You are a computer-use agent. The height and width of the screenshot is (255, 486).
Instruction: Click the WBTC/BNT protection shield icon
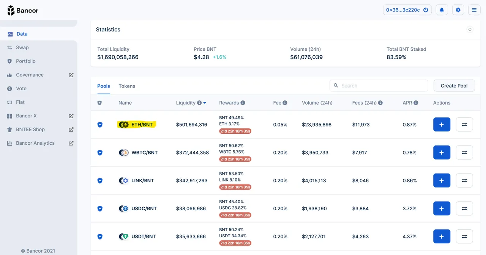tap(100, 153)
